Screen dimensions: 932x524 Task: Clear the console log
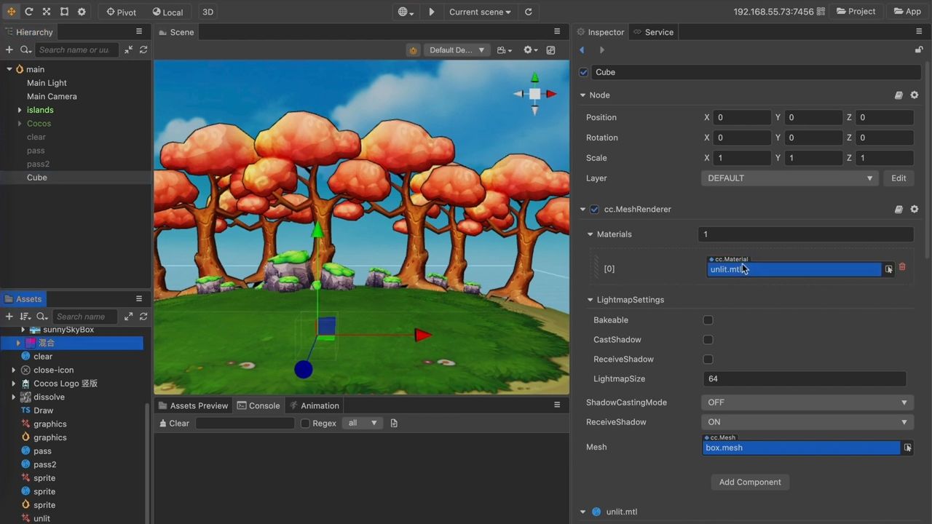(x=173, y=423)
